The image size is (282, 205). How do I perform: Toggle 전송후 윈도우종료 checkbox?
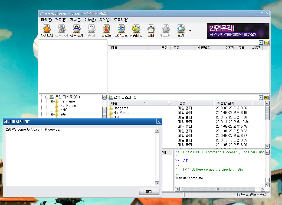point(236,194)
